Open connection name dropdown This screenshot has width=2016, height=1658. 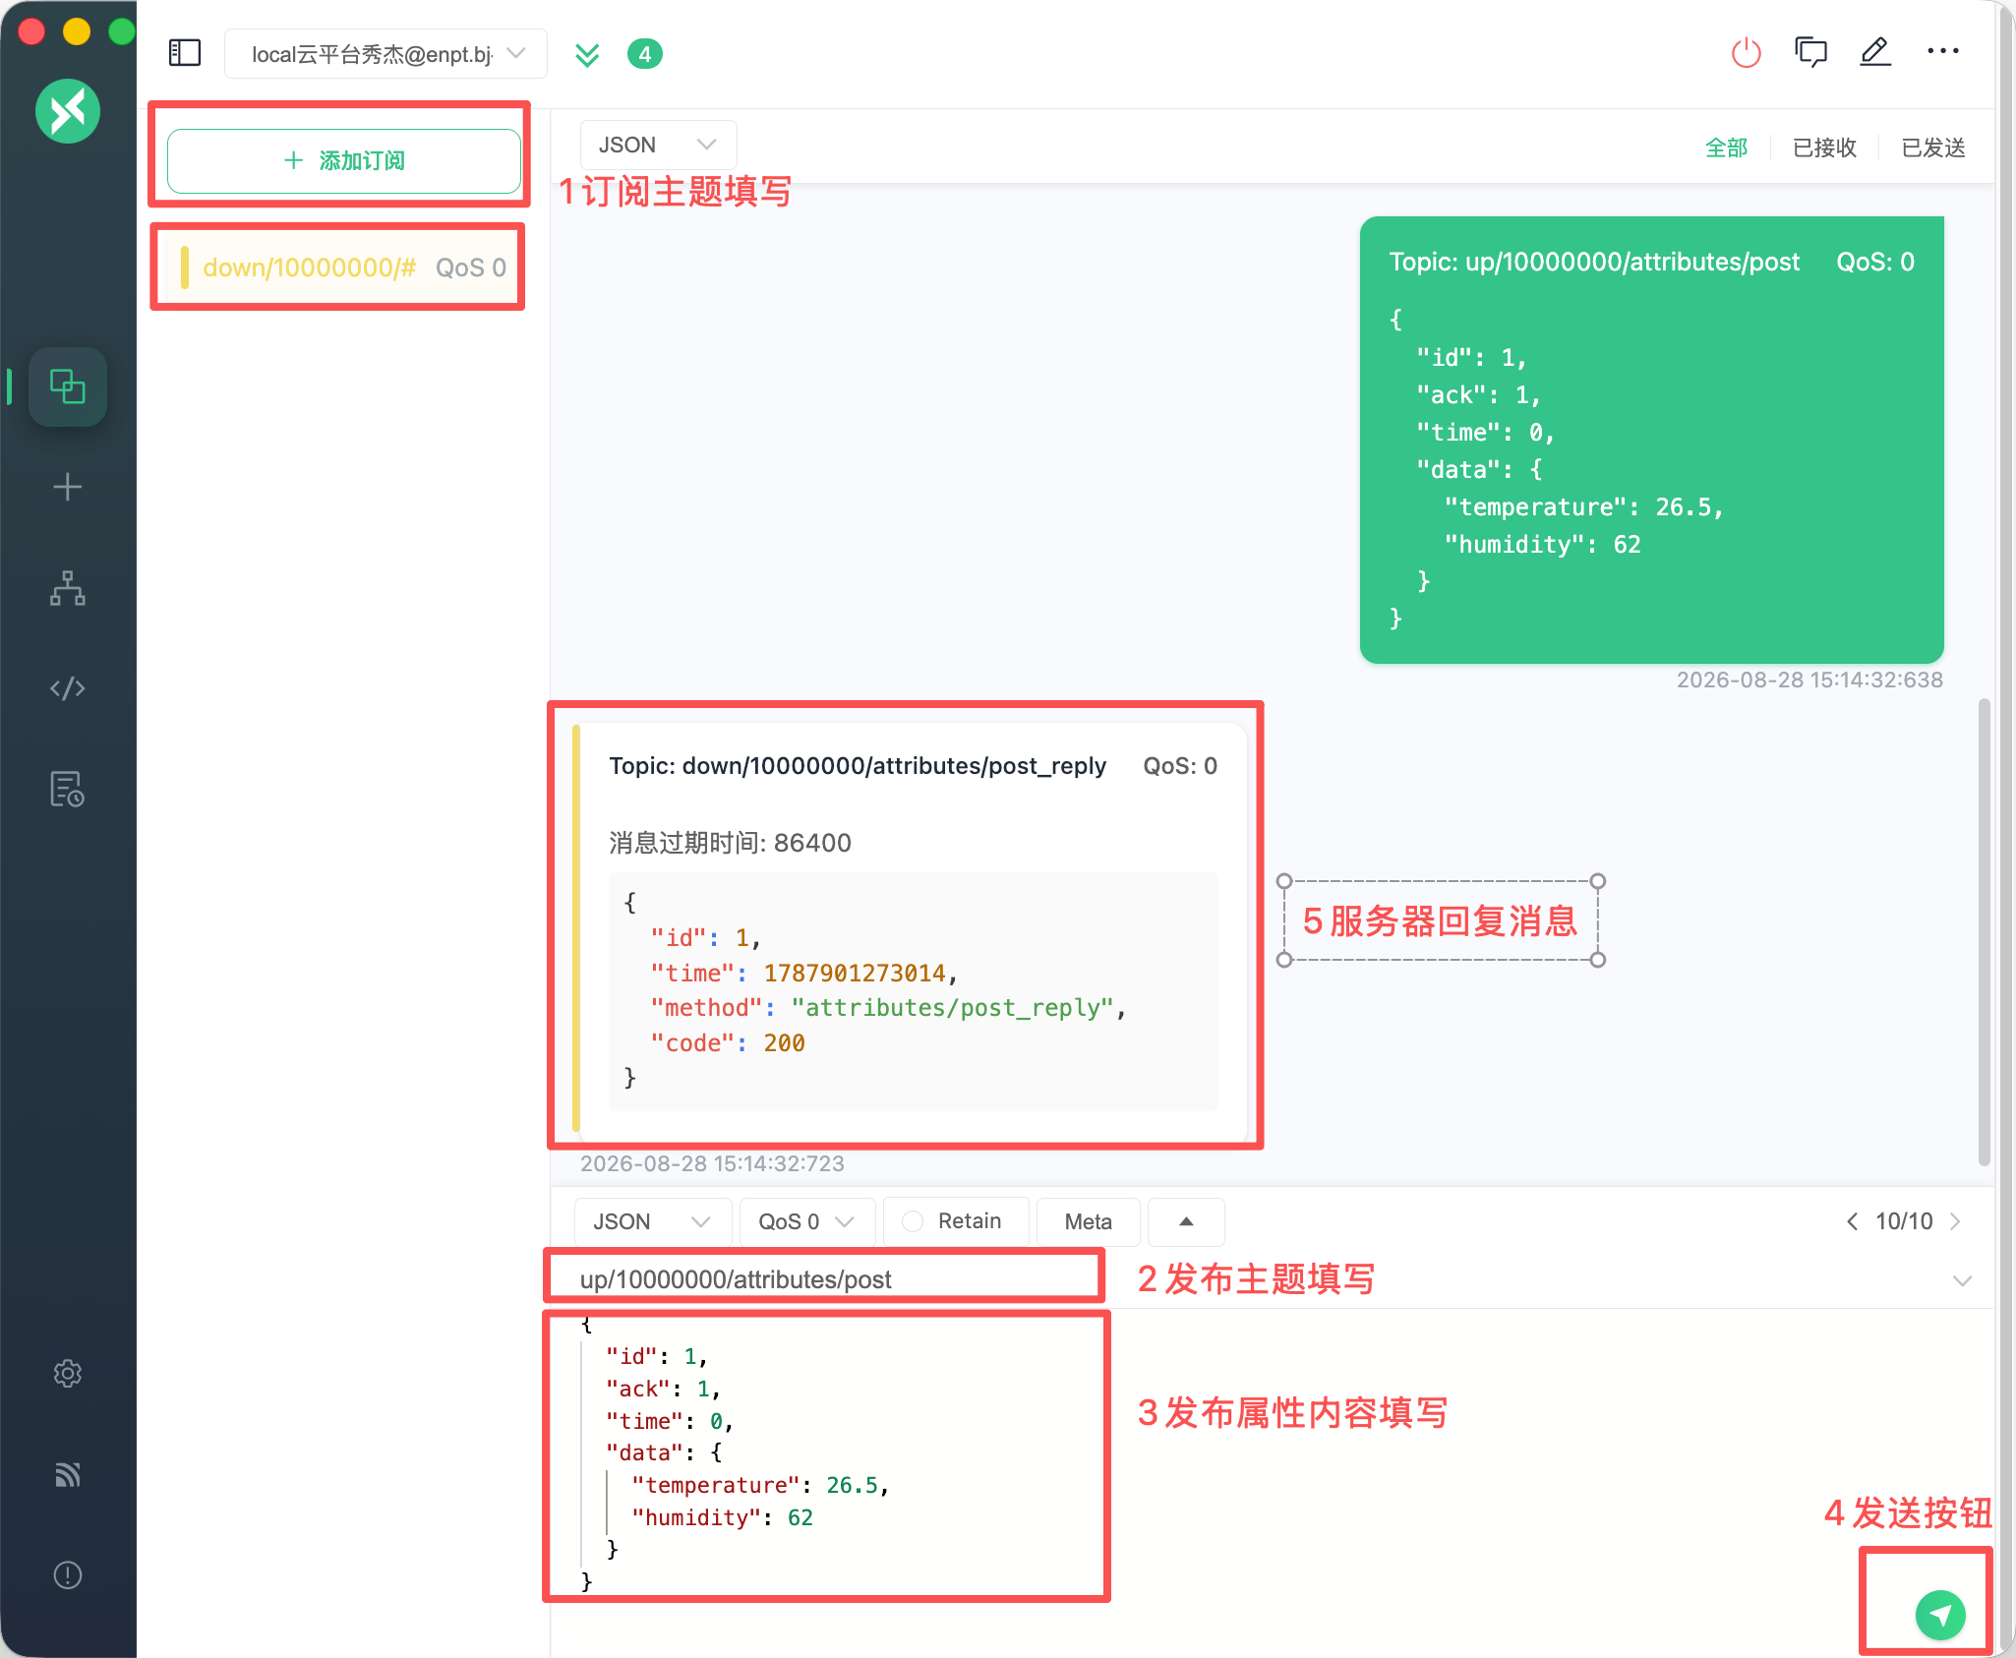[x=385, y=54]
